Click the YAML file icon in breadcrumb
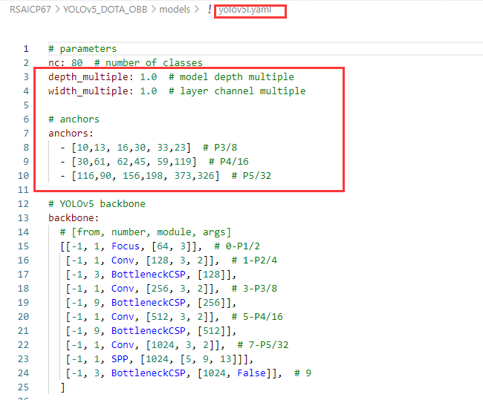This screenshot has width=483, height=400. 210,10
